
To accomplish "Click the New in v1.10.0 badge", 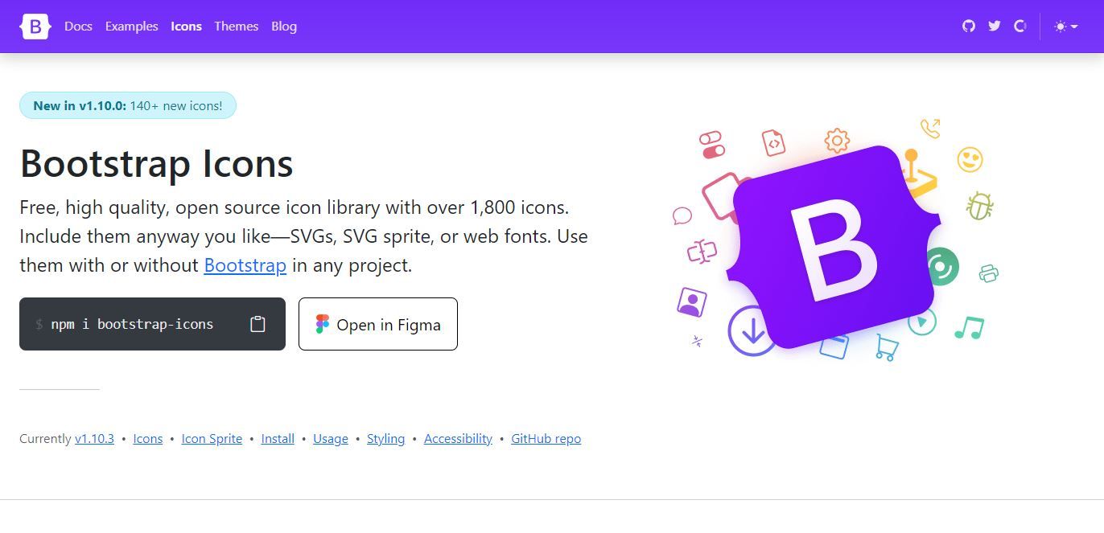I will click(x=127, y=105).
